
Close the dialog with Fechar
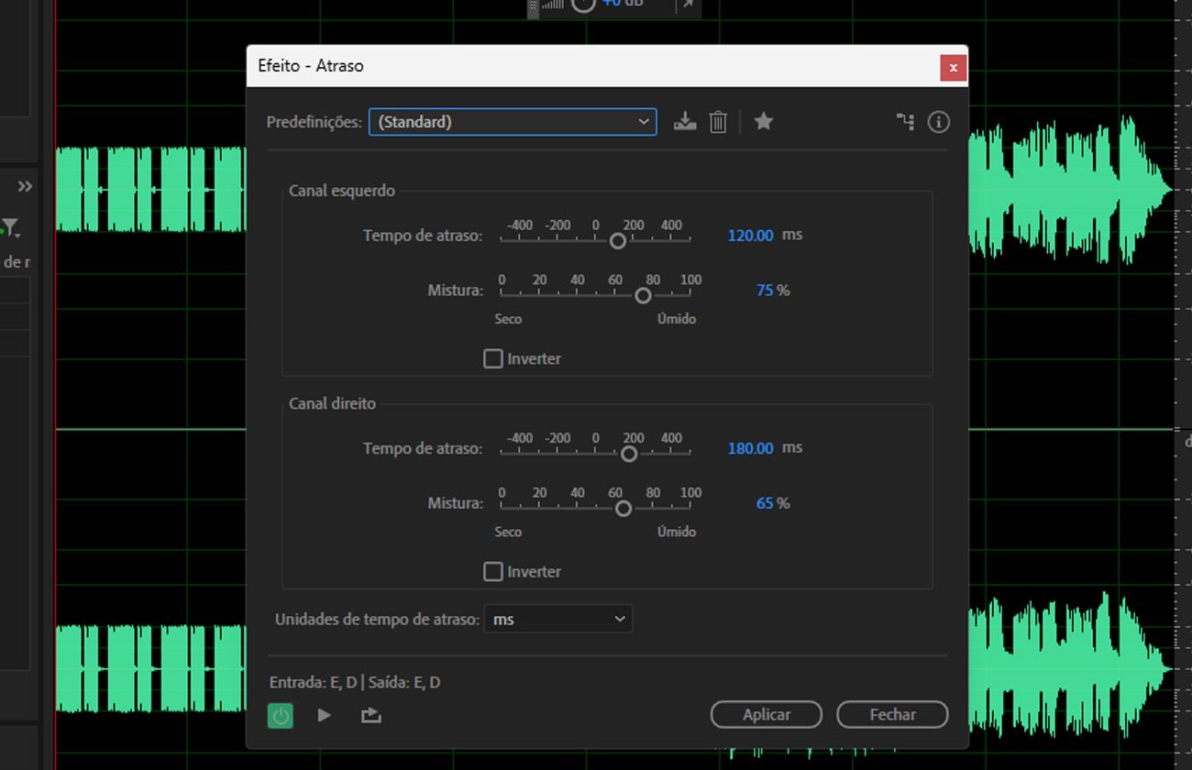(x=891, y=714)
